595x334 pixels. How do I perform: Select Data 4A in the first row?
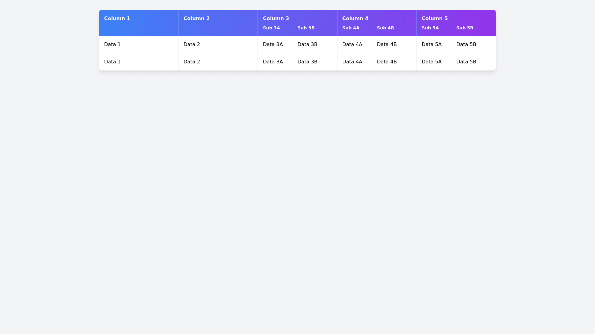tap(352, 45)
